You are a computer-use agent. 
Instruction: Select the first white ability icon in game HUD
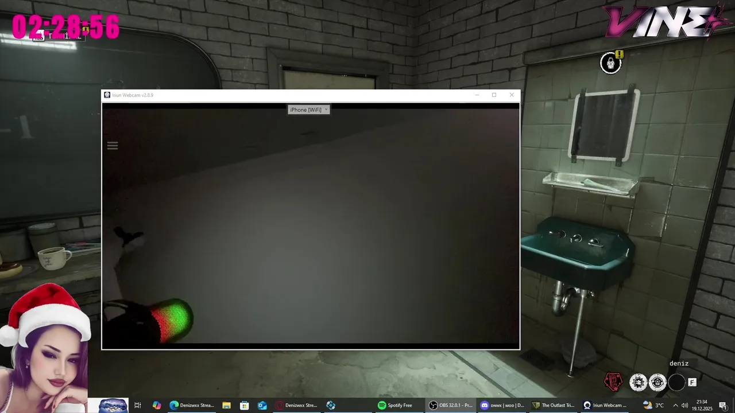638,382
